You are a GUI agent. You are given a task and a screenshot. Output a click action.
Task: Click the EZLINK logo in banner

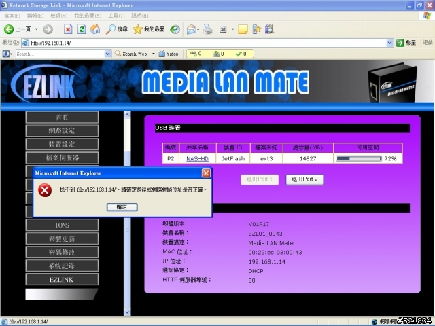pos(46,84)
